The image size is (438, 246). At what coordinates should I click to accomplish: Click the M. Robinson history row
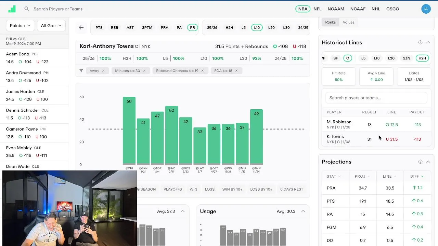(x=376, y=124)
